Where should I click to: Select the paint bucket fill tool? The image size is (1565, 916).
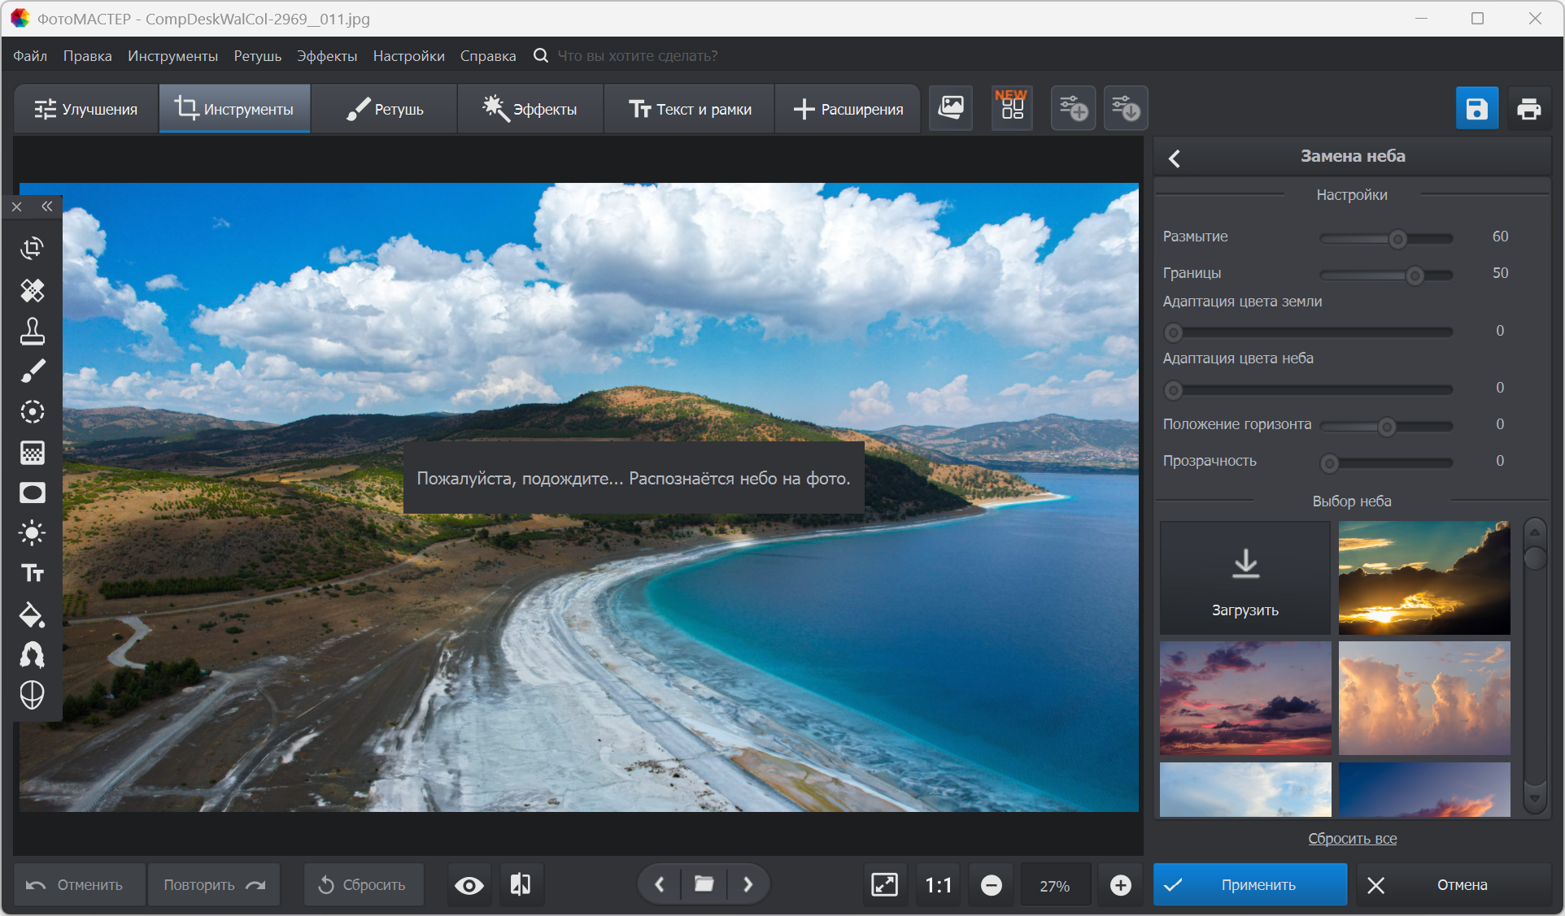coord(32,615)
